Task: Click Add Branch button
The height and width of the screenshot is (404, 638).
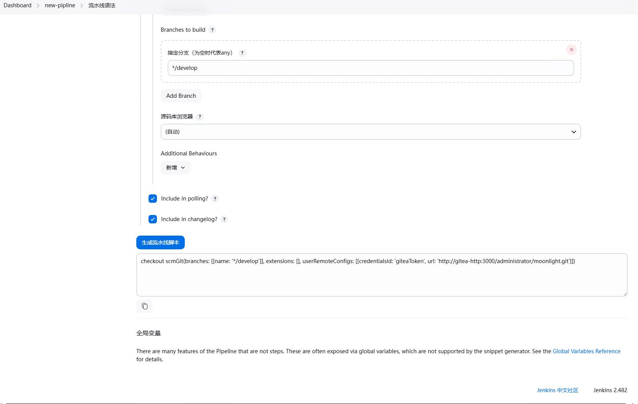Action: [x=181, y=96]
